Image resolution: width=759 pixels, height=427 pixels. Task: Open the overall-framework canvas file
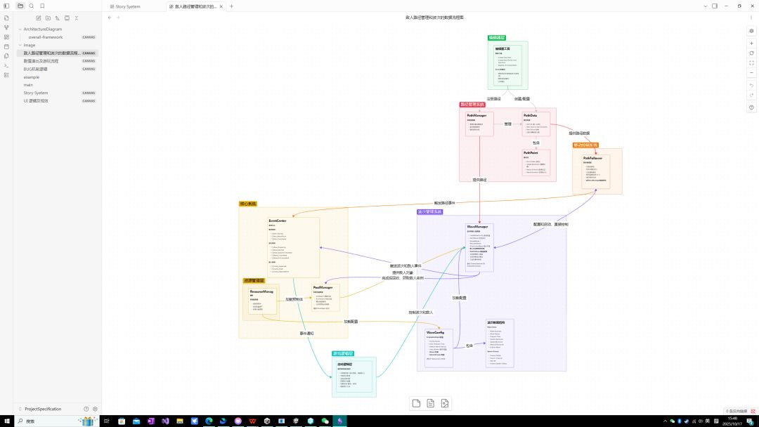pos(57,37)
